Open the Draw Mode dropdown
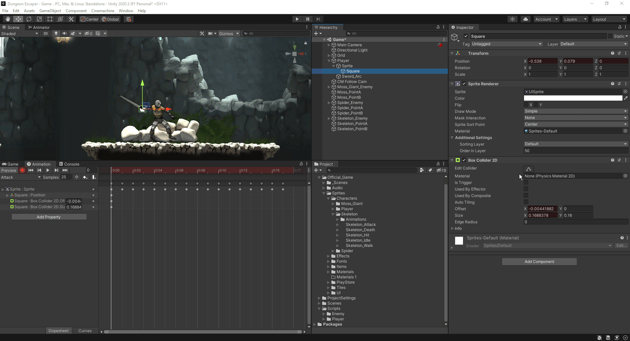The height and width of the screenshot is (341, 630). tap(576, 111)
